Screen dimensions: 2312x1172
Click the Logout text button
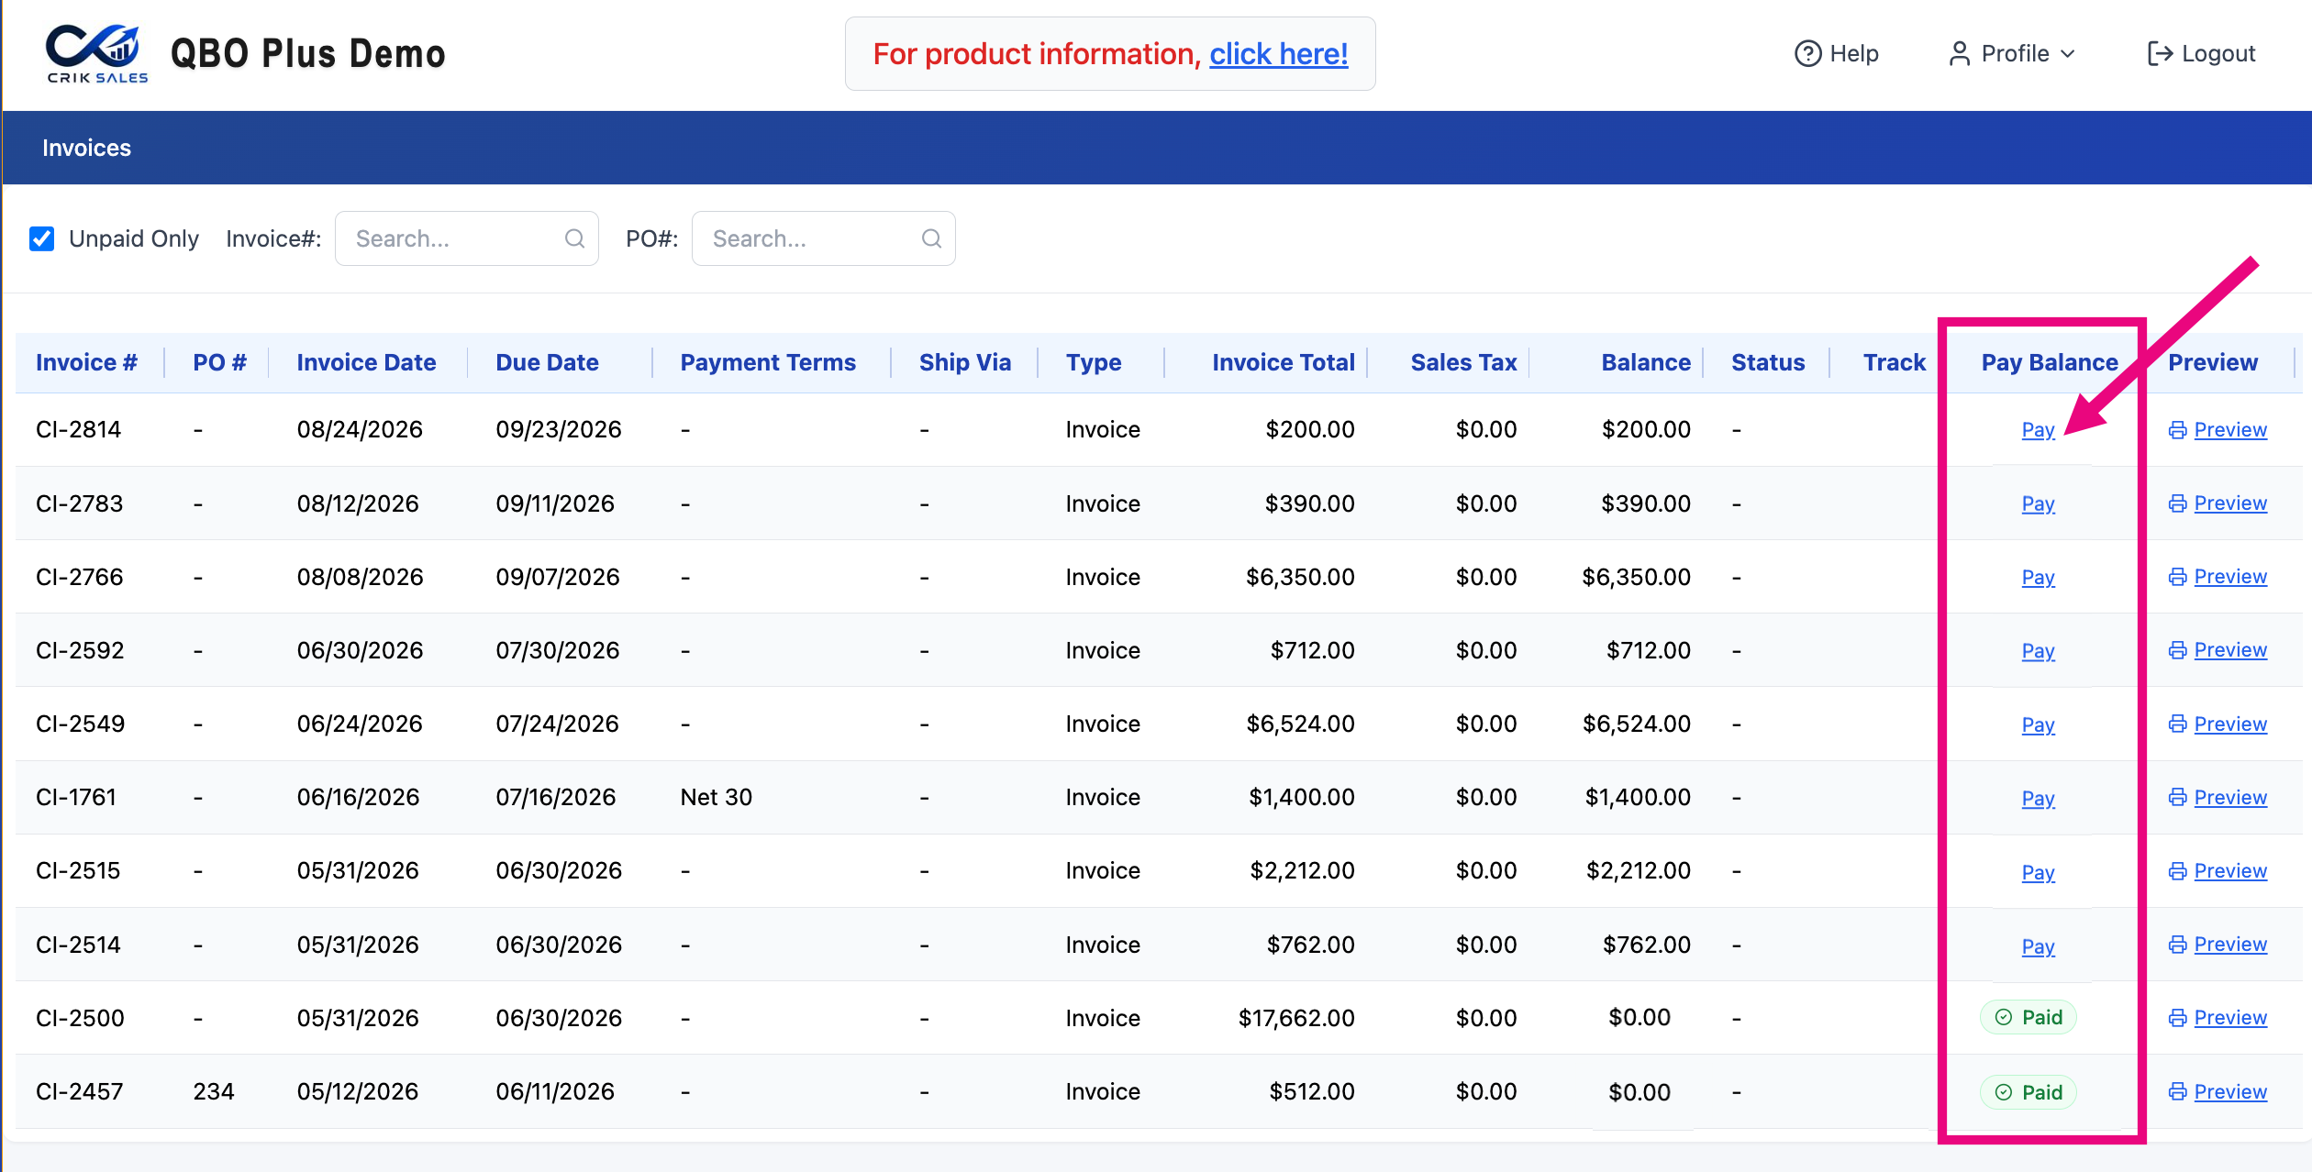(2218, 54)
